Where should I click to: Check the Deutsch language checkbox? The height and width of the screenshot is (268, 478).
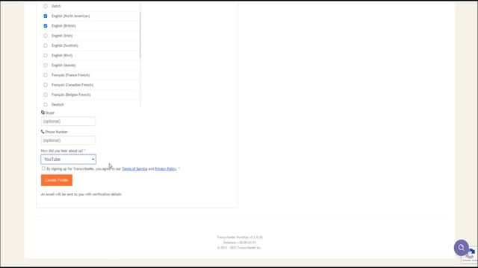(x=46, y=104)
